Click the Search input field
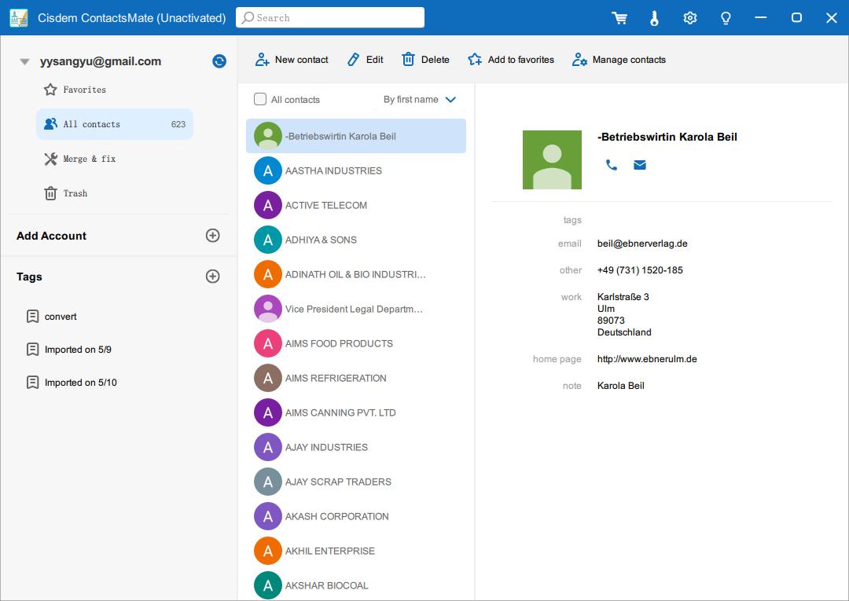Image resolution: width=849 pixels, height=601 pixels. pyautogui.click(x=330, y=17)
